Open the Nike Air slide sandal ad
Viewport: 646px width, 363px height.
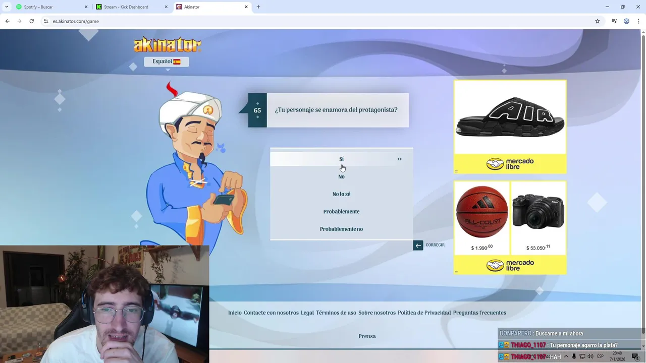tap(510, 117)
